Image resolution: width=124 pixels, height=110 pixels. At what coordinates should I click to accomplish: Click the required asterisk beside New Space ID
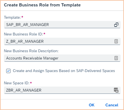(31, 83)
